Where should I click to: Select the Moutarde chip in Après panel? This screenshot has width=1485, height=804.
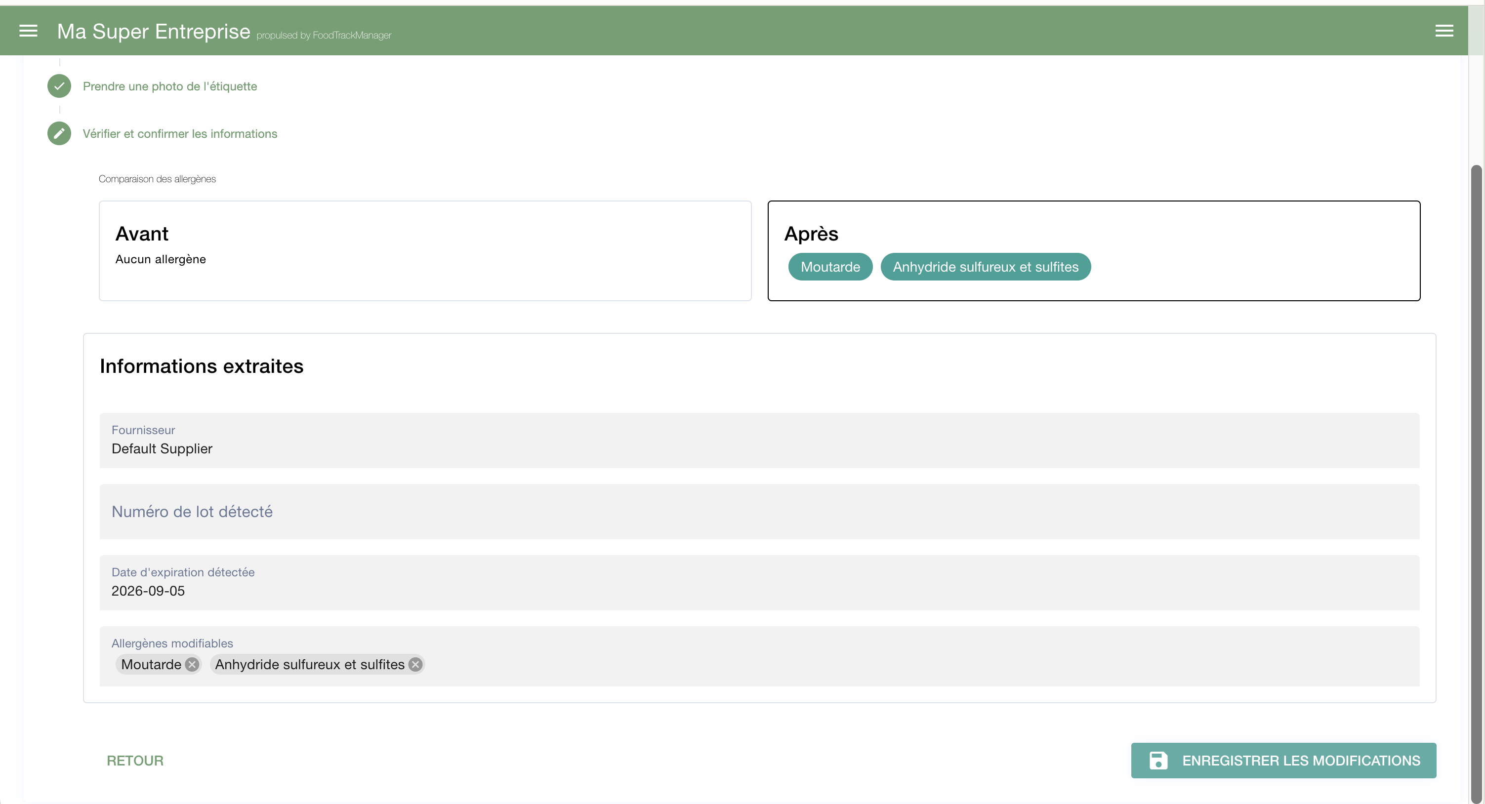point(829,267)
